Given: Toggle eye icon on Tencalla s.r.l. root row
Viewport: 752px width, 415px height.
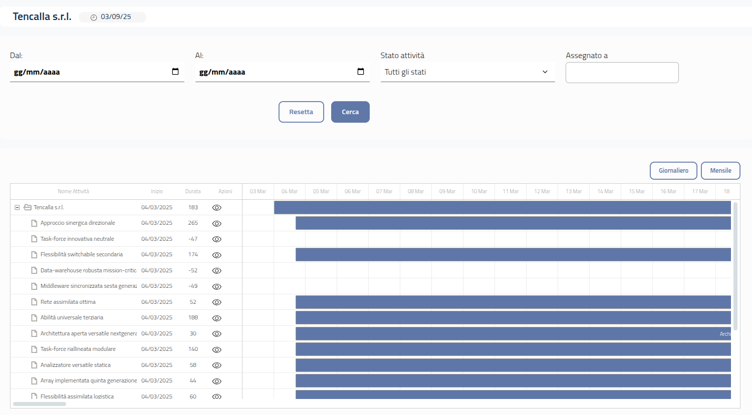Looking at the screenshot, I should click(217, 208).
